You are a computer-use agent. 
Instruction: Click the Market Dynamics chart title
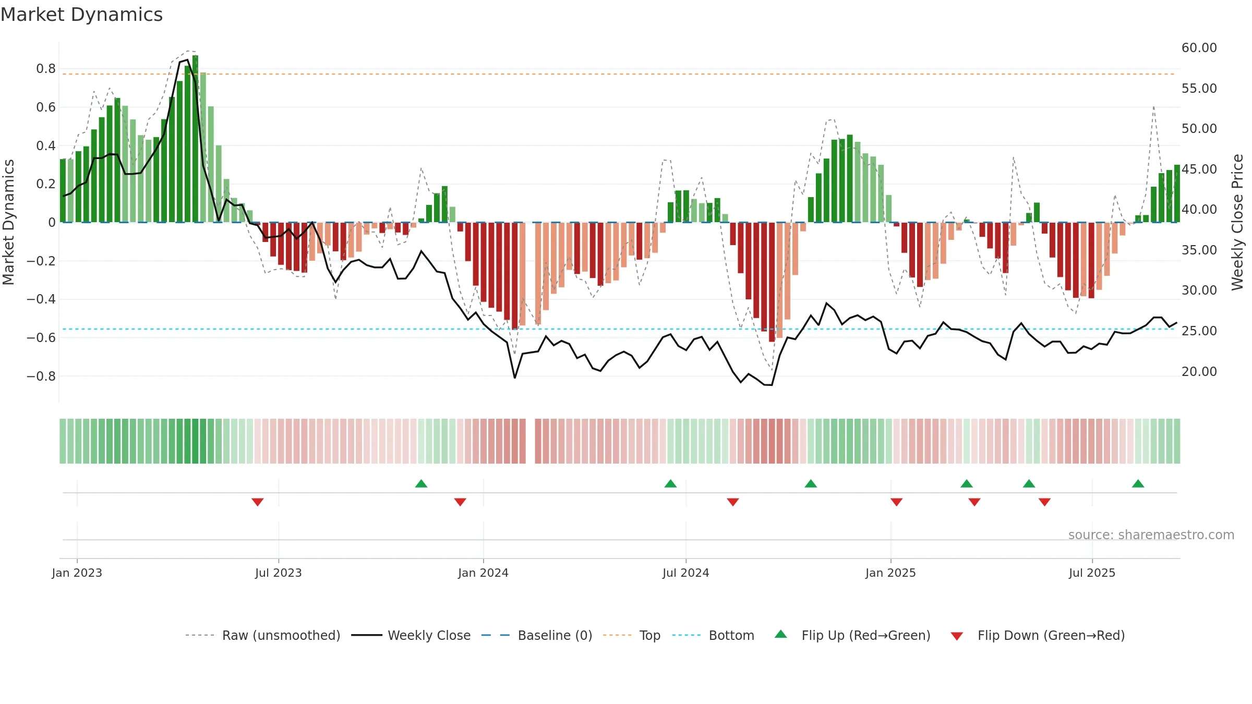click(x=81, y=15)
